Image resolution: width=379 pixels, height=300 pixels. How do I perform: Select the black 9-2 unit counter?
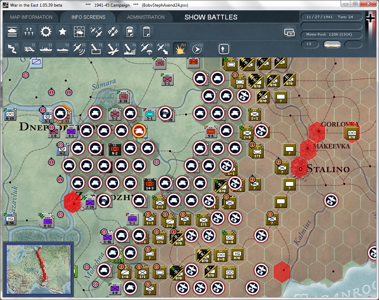pos(115,149)
